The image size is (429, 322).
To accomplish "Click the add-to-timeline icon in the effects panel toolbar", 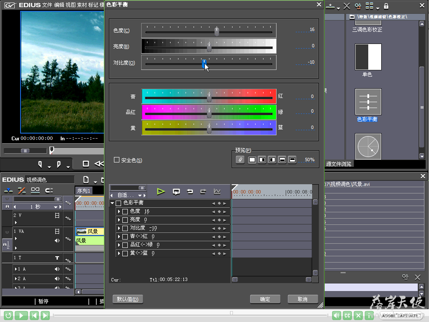I will [x=331, y=6].
